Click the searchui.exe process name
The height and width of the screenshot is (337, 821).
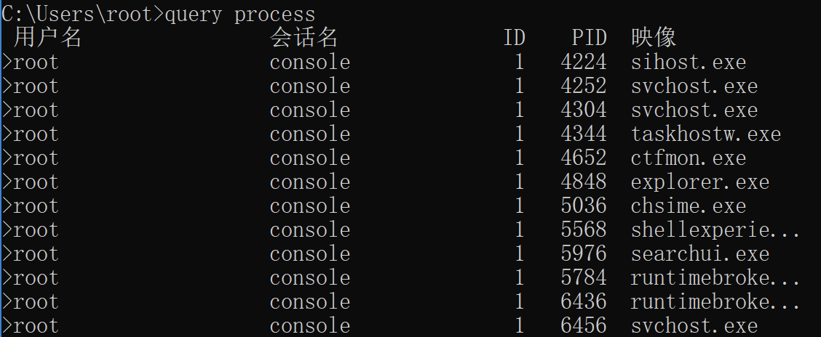[699, 254]
